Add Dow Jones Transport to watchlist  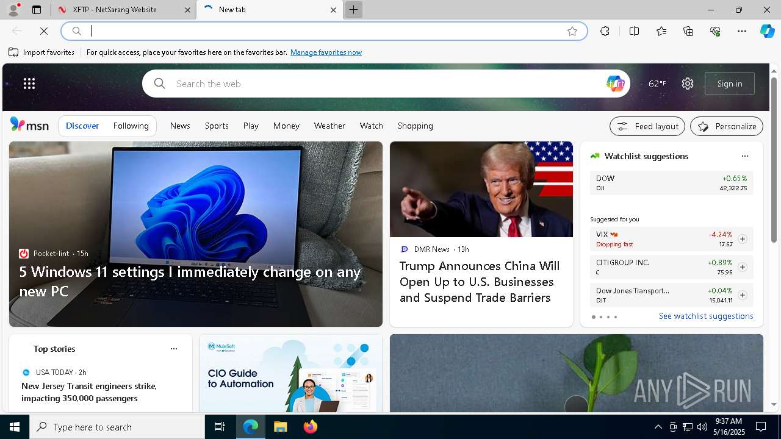[x=742, y=295]
